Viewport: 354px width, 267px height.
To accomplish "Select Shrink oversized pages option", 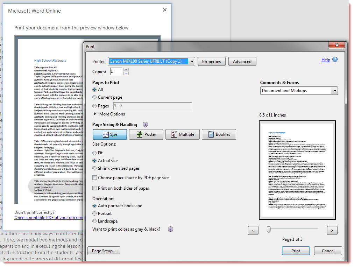I will (x=94, y=168).
